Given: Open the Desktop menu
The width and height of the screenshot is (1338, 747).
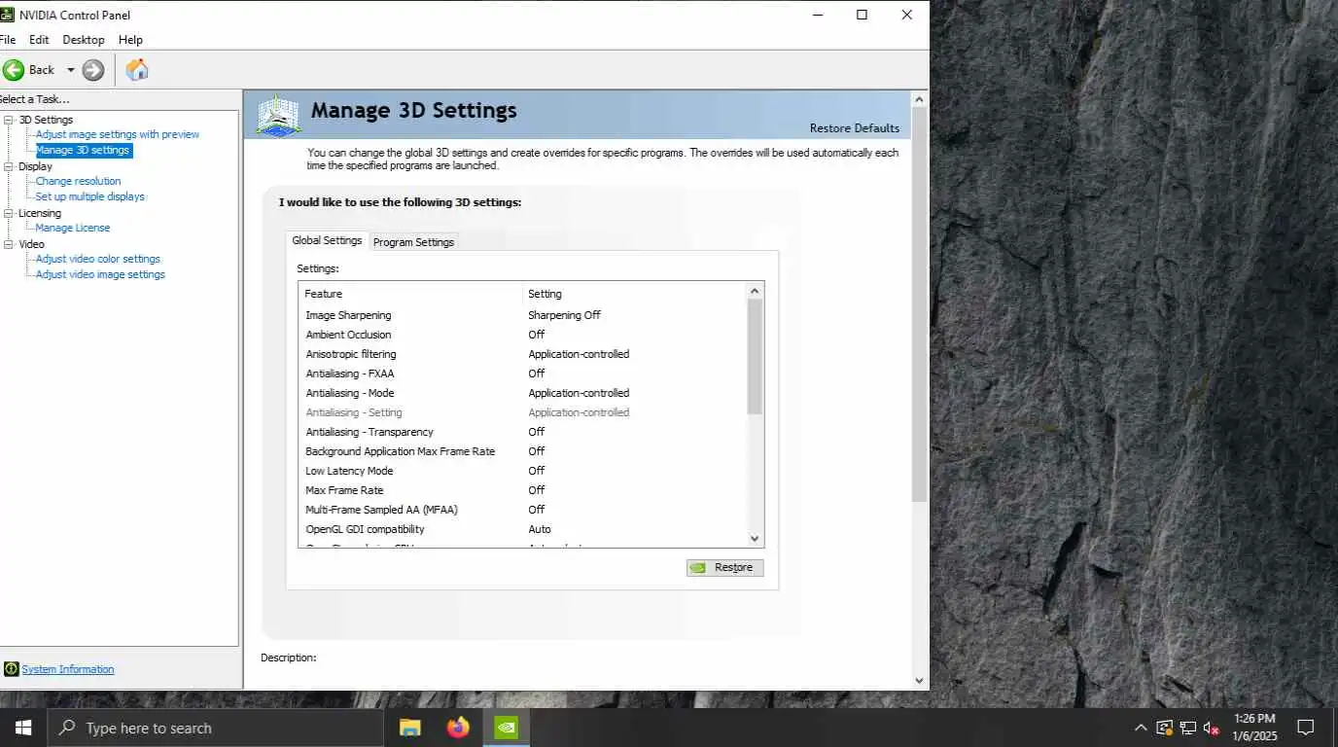Looking at the screenshot, I should pos(84,40).
